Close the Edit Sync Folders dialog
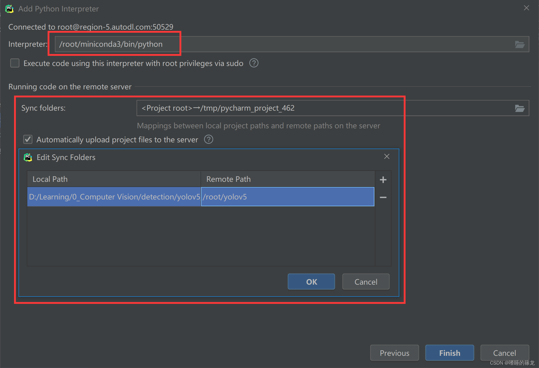The image size is (539, 368). pos(387,156)
